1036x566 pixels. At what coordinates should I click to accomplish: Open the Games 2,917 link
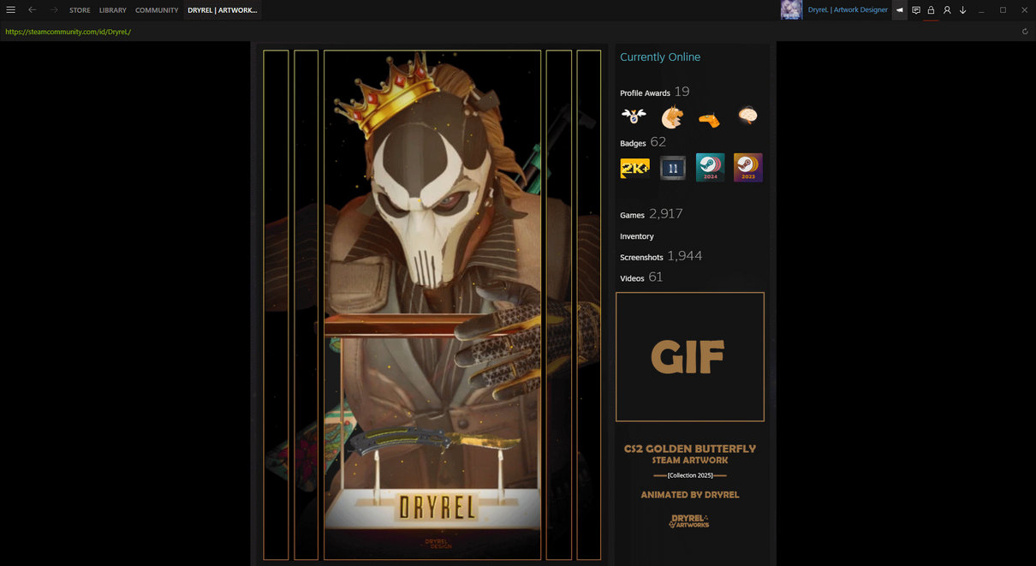click(x=651, y=214)
